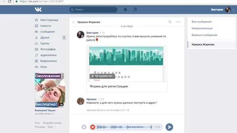
Task: Go to Моя Страница in sidebar
Action: pos(49,20)
